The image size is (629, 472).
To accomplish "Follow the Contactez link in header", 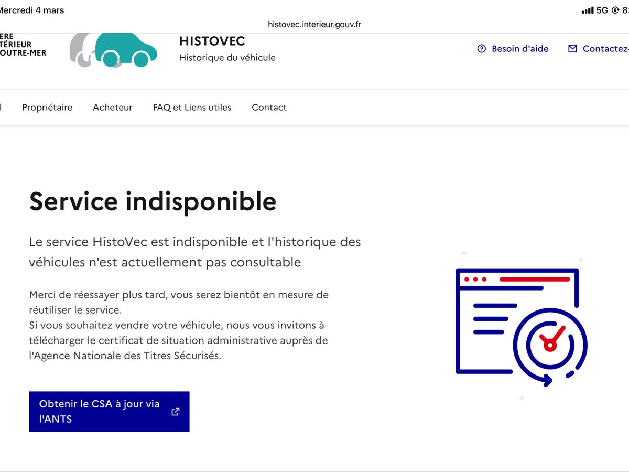I will (x=605, y=49).
